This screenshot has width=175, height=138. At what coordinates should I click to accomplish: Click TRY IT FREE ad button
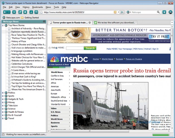159,37
